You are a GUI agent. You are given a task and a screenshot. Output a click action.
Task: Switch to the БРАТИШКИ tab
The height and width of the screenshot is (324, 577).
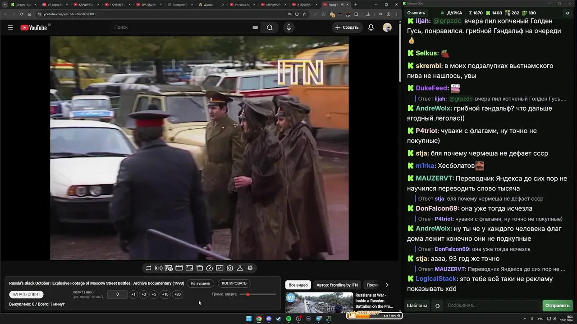point(149,4)
